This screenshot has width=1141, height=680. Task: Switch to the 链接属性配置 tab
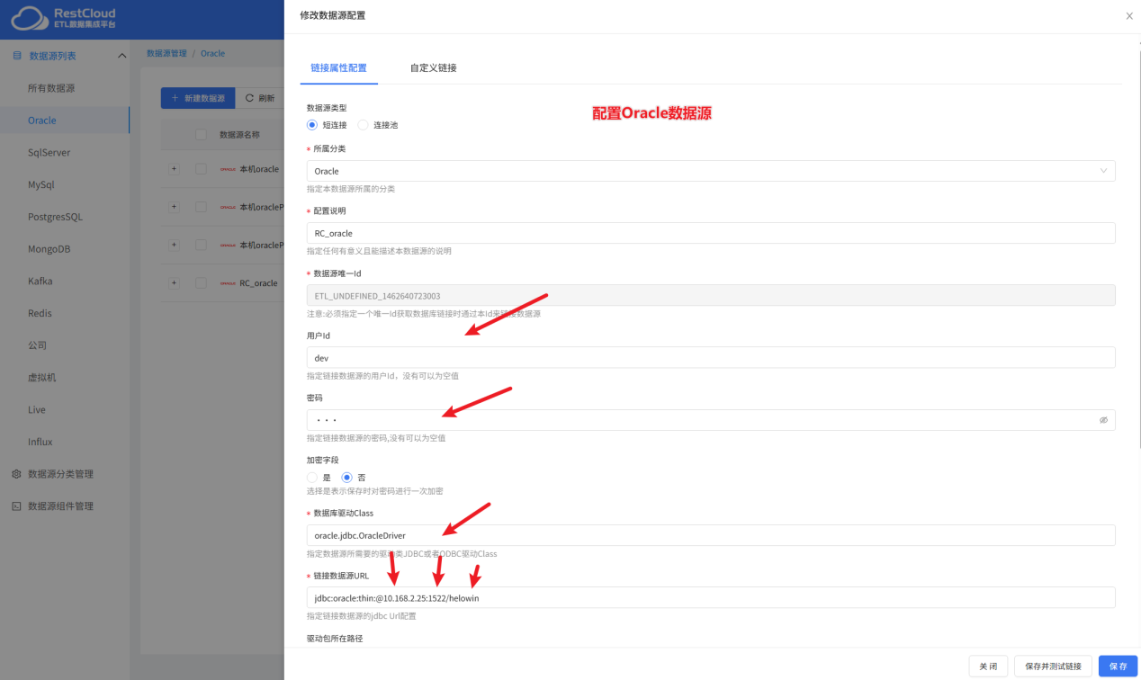338,68
